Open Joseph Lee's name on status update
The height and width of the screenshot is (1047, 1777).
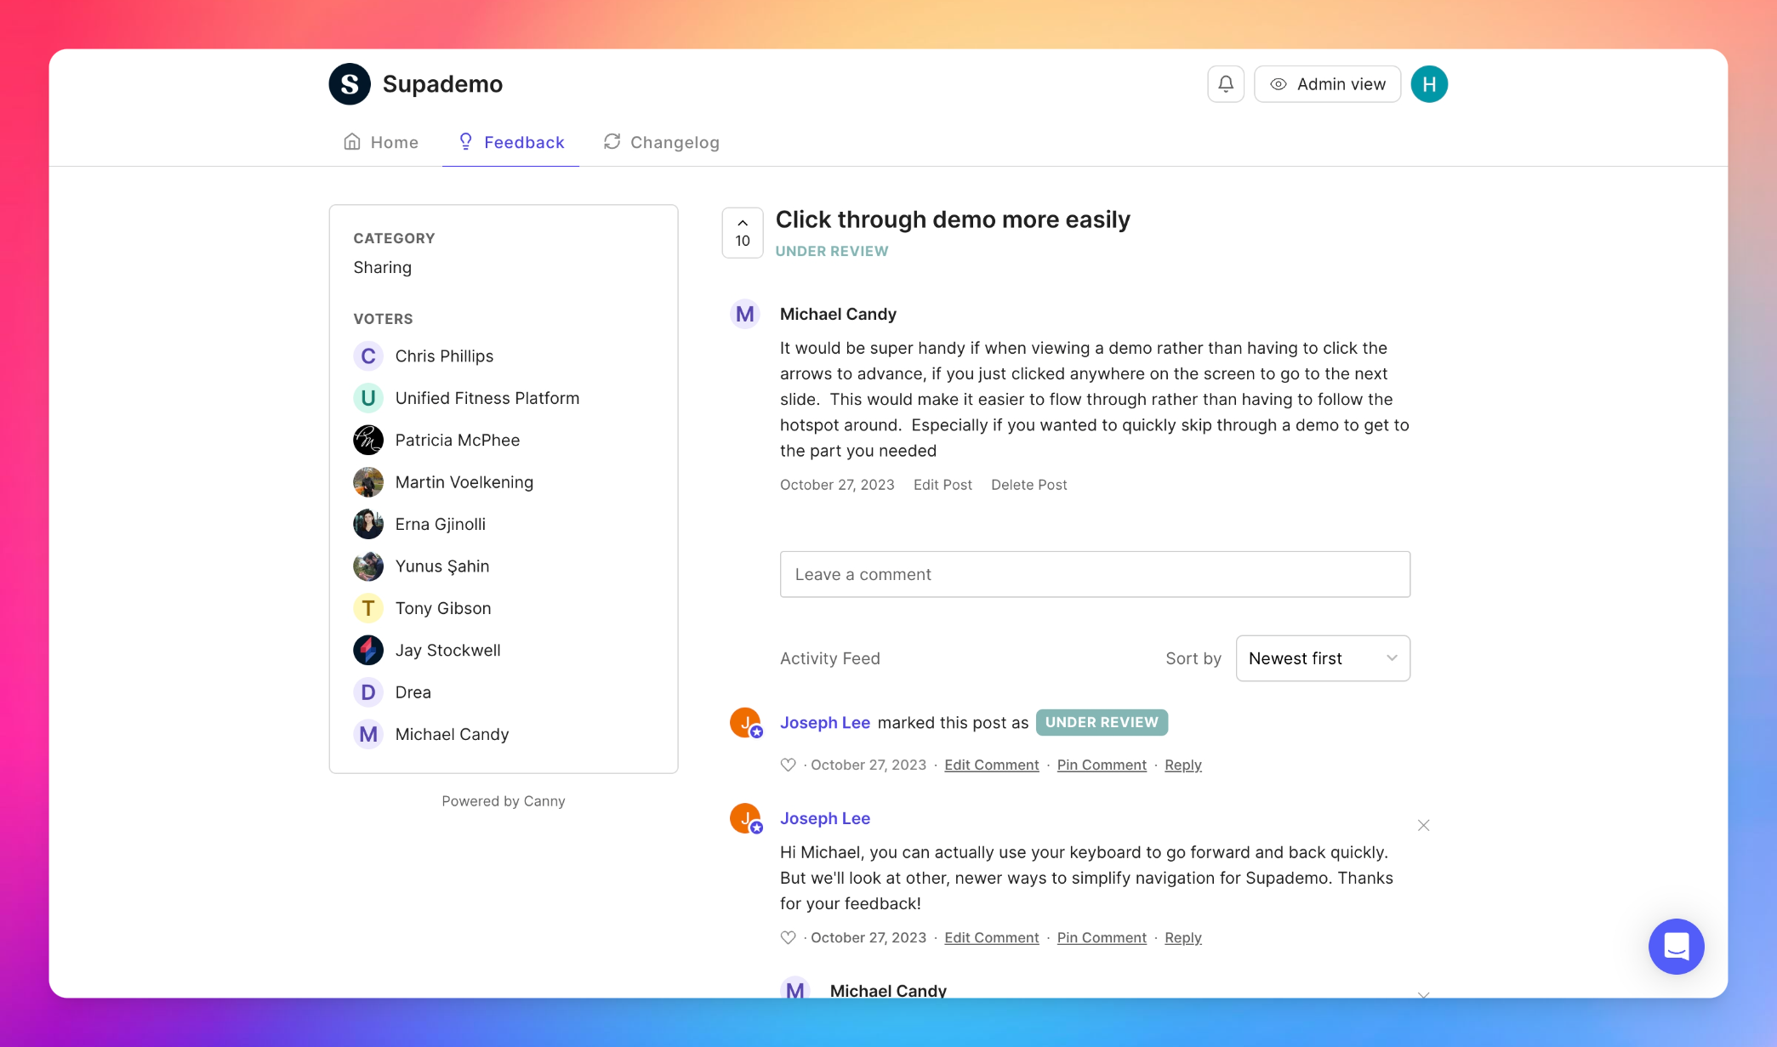(x=824, y=723)
